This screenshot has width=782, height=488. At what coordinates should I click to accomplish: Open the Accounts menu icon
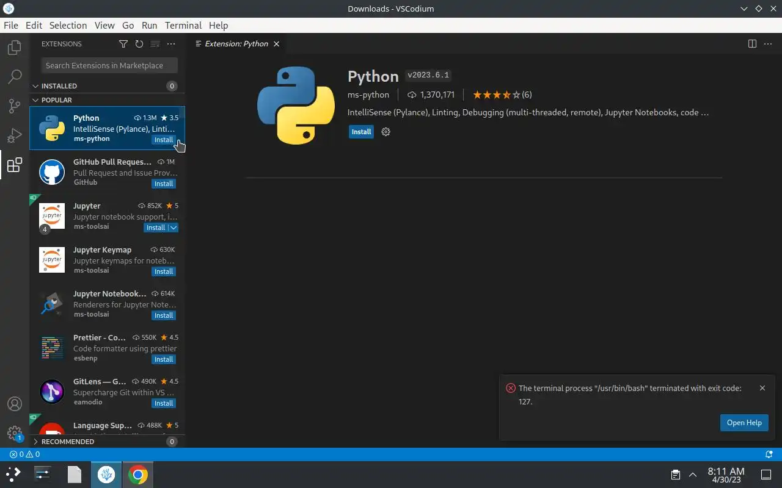[15, 404]
